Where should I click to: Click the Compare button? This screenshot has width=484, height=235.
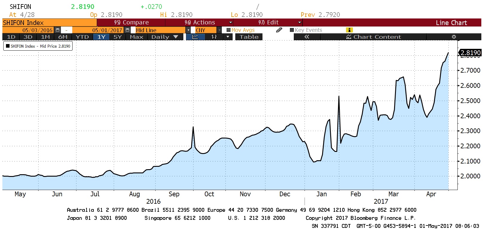[x=131, y=23]
